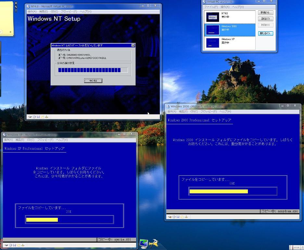The height and width of the screenshot is (250, 304).
Task: Click the Windows XP window title bar icon
Action: pyautogui.click(x=5, y=135)
